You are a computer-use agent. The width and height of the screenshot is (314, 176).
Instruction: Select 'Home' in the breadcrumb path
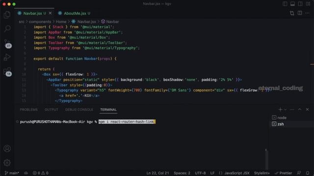coord(61,22)
